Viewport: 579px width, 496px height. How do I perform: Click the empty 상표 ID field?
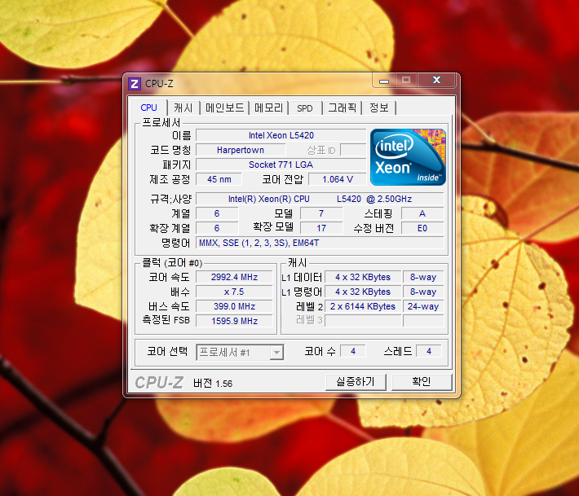[353, 150]
